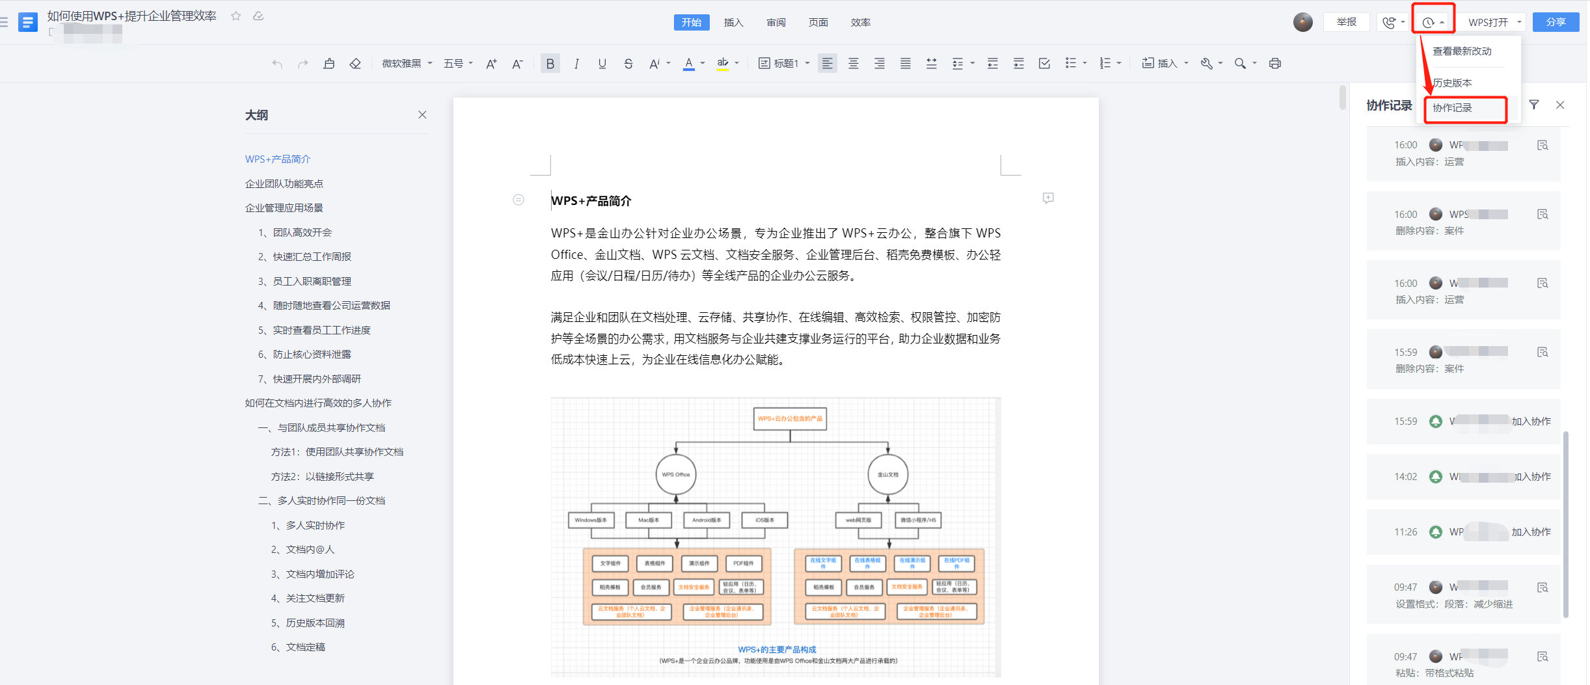Set justified text alignment

[906, 63]
